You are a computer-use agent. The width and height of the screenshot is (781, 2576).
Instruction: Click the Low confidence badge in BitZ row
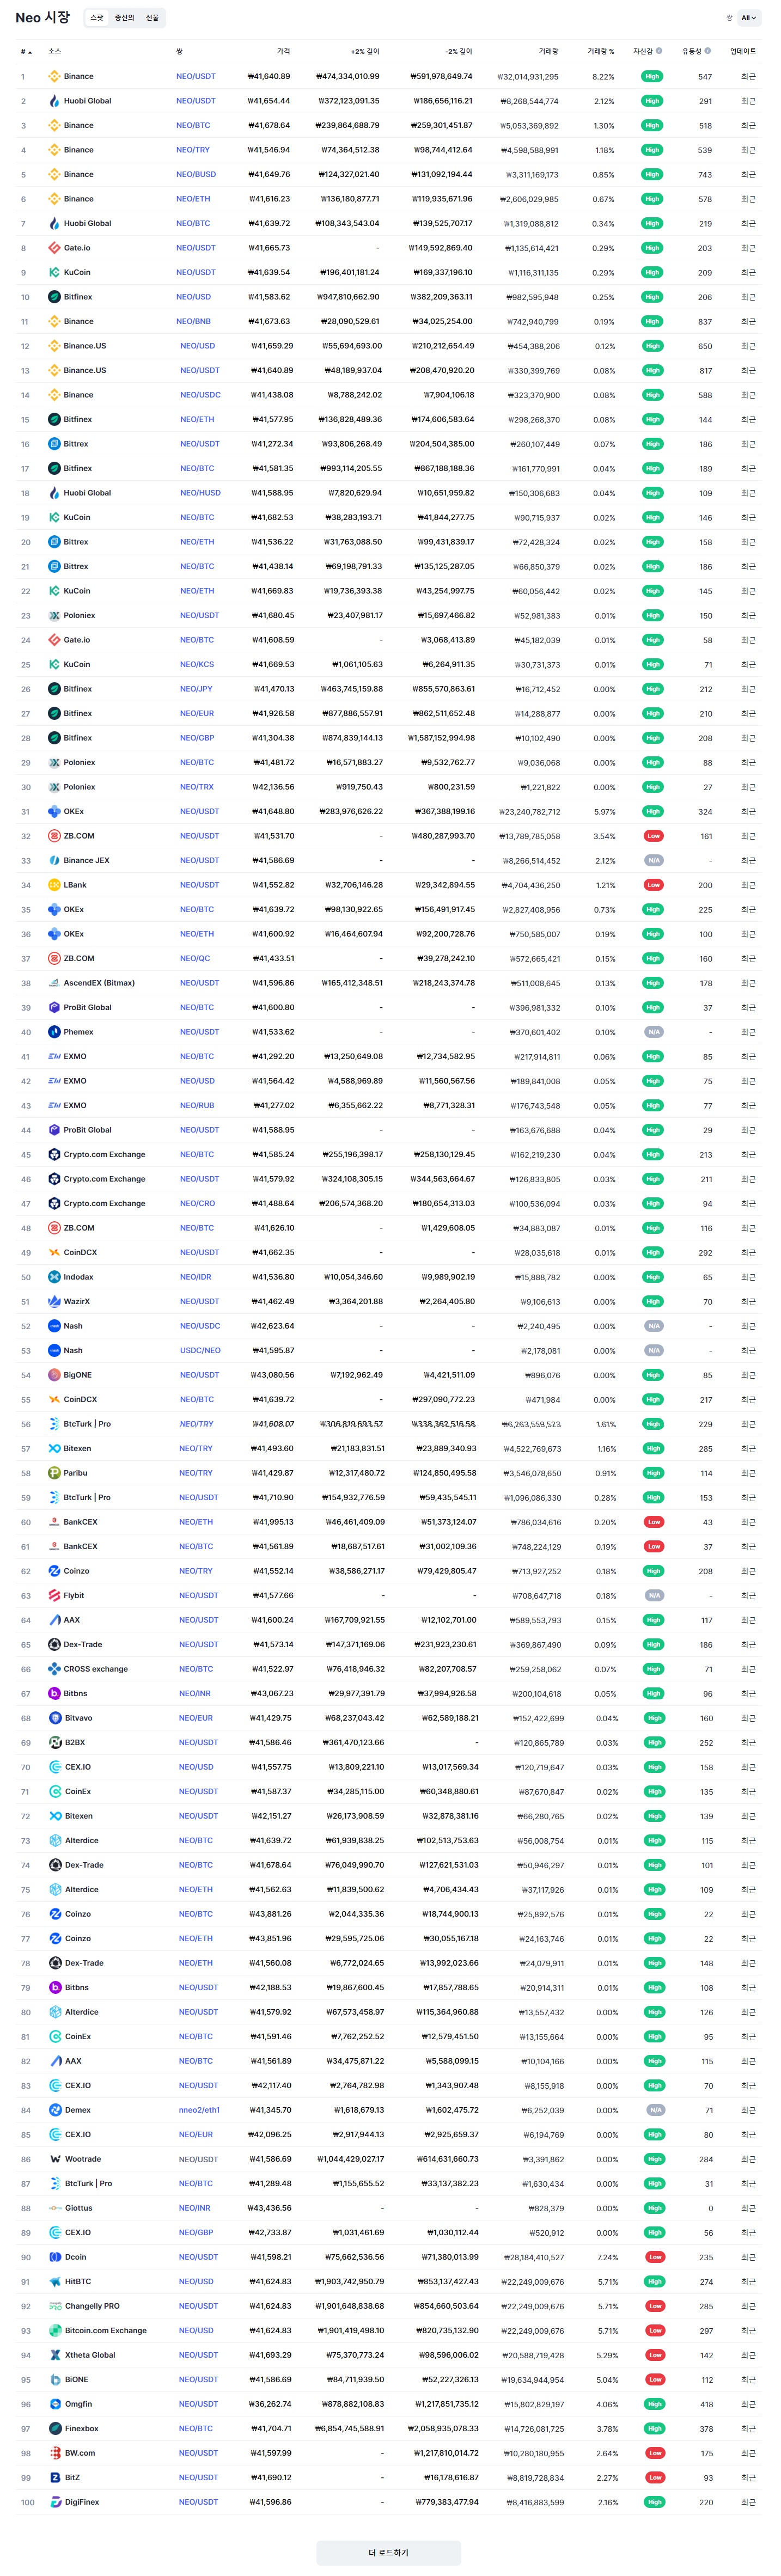(655, 2477)
